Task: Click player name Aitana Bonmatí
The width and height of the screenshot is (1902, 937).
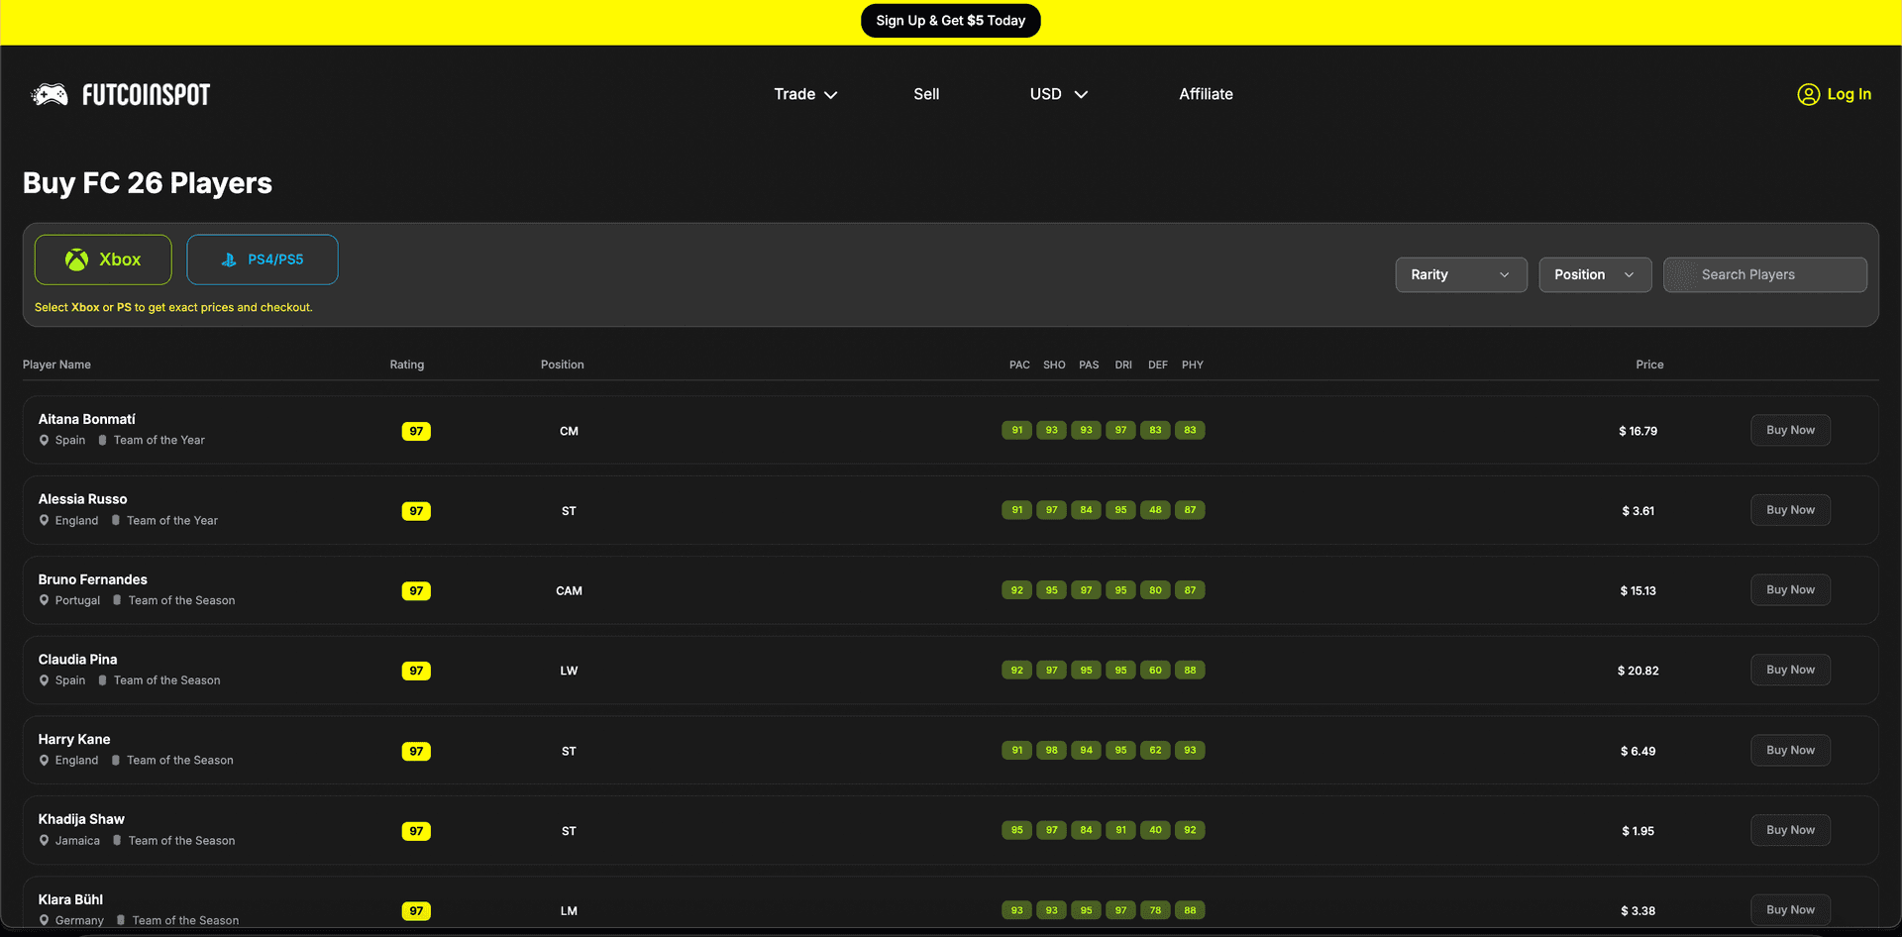Action: [x=87, y=419]
